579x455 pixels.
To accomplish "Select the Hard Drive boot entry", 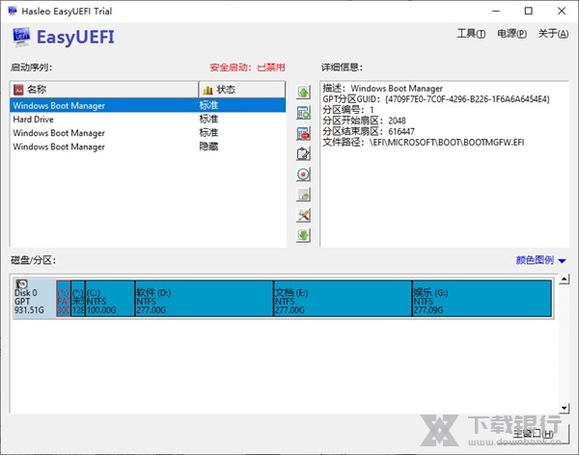I will click(x=96, y=120).
